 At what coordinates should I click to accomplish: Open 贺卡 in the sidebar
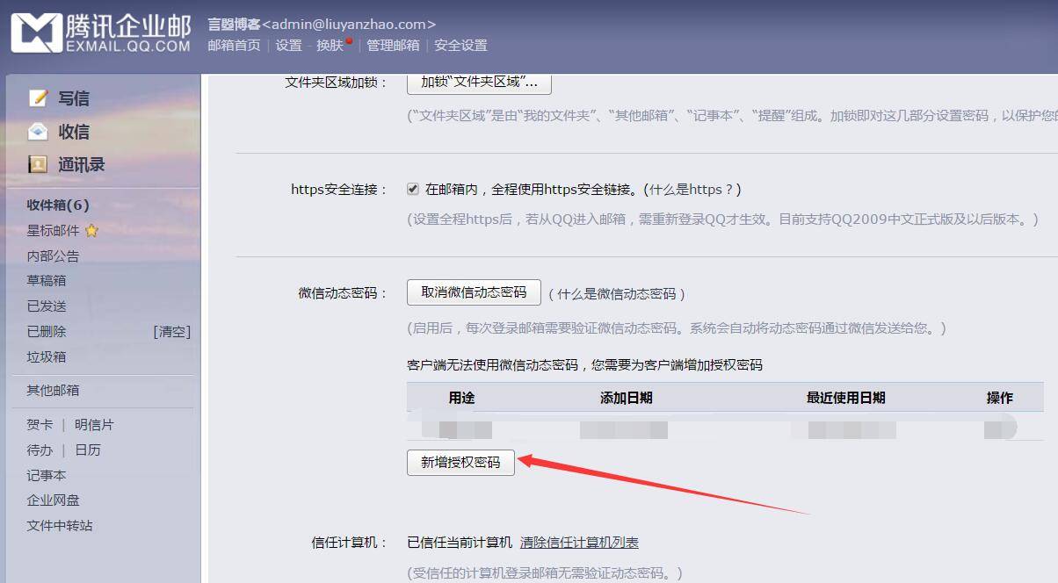pos(40,424)
